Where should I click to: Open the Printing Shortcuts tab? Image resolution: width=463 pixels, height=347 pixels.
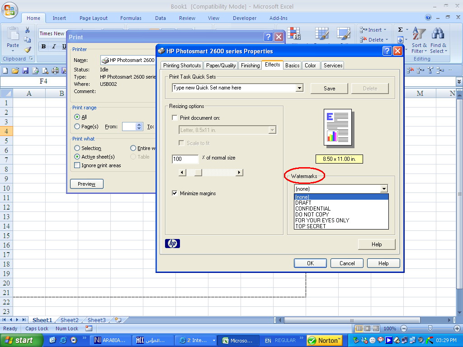click(182, 65)
